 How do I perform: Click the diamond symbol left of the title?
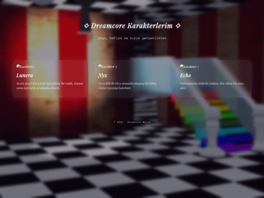[x=87, y=26]
